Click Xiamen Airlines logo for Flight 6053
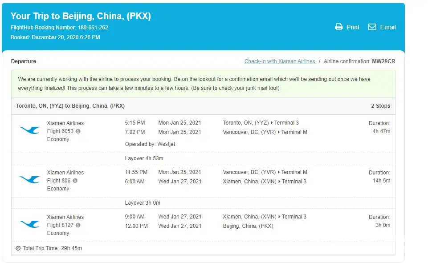 click(29, 130)
